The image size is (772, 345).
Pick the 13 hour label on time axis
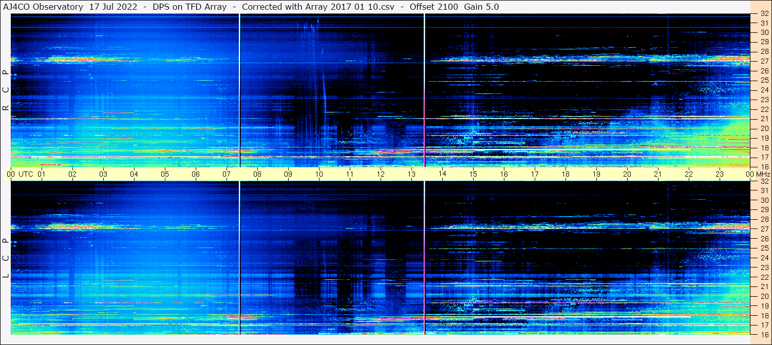[x=411, y=174]
